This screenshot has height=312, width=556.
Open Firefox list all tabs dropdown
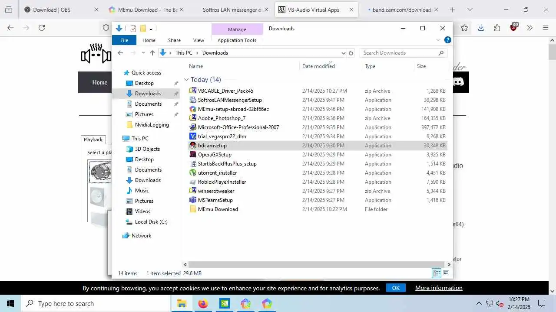[x=470, y=10]
